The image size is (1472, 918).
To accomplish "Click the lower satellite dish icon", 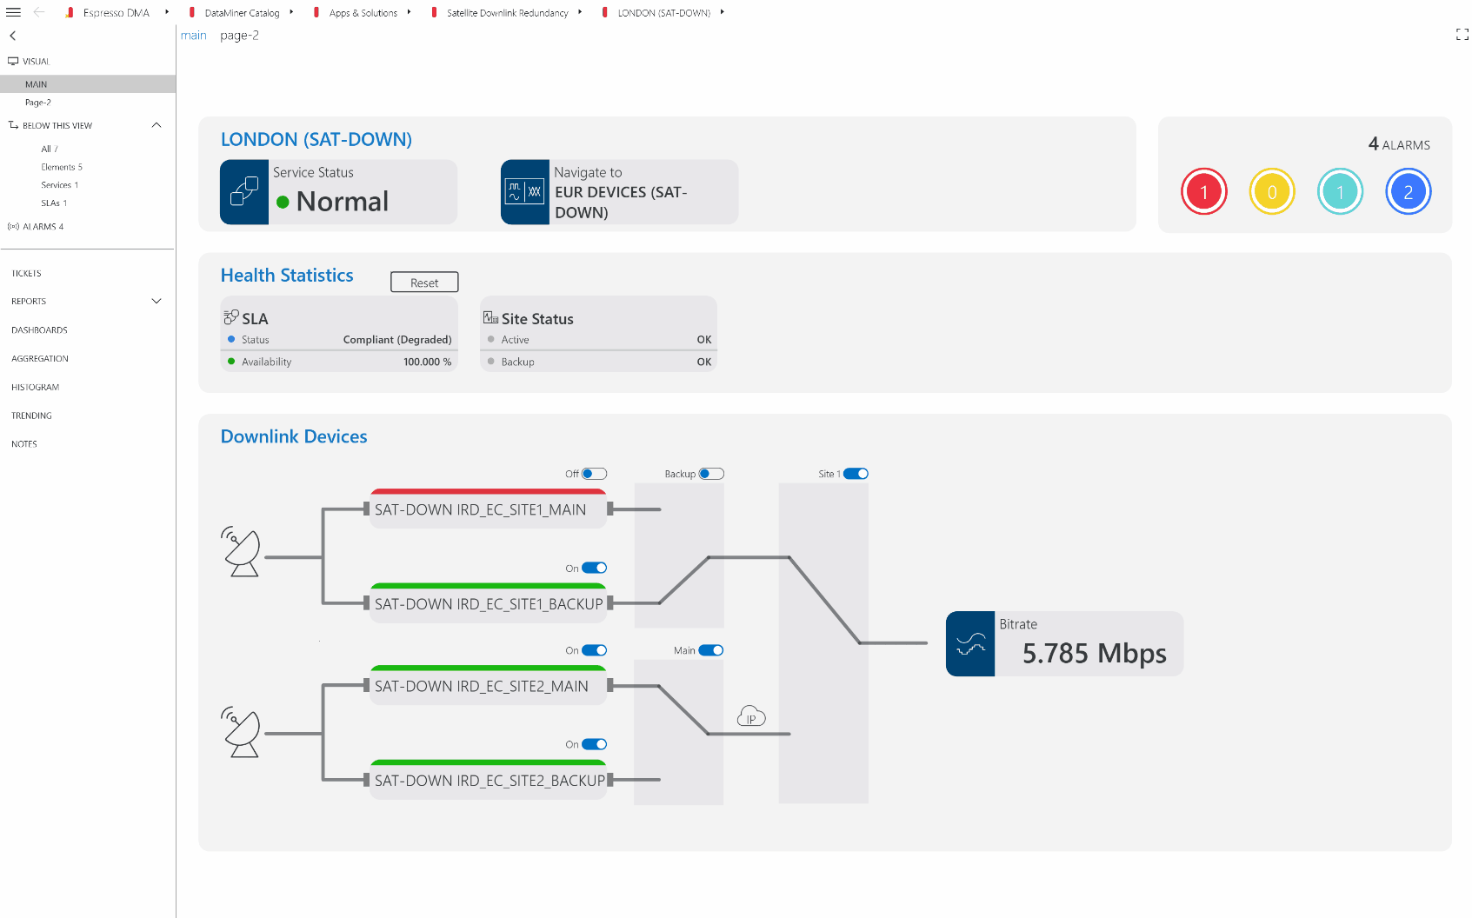I will (241, 732).
